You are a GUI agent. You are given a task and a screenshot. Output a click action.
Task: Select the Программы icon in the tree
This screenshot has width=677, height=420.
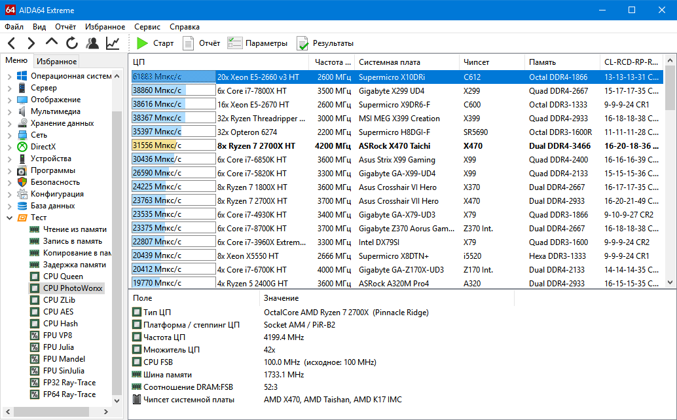pos(22,170)
